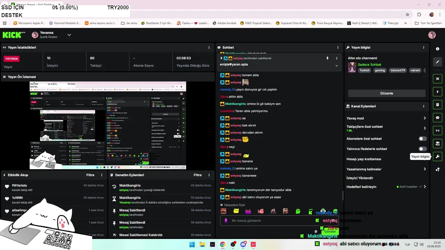
Task: Open the document notes sidebar icon
Action: click(x=437, y=105)
